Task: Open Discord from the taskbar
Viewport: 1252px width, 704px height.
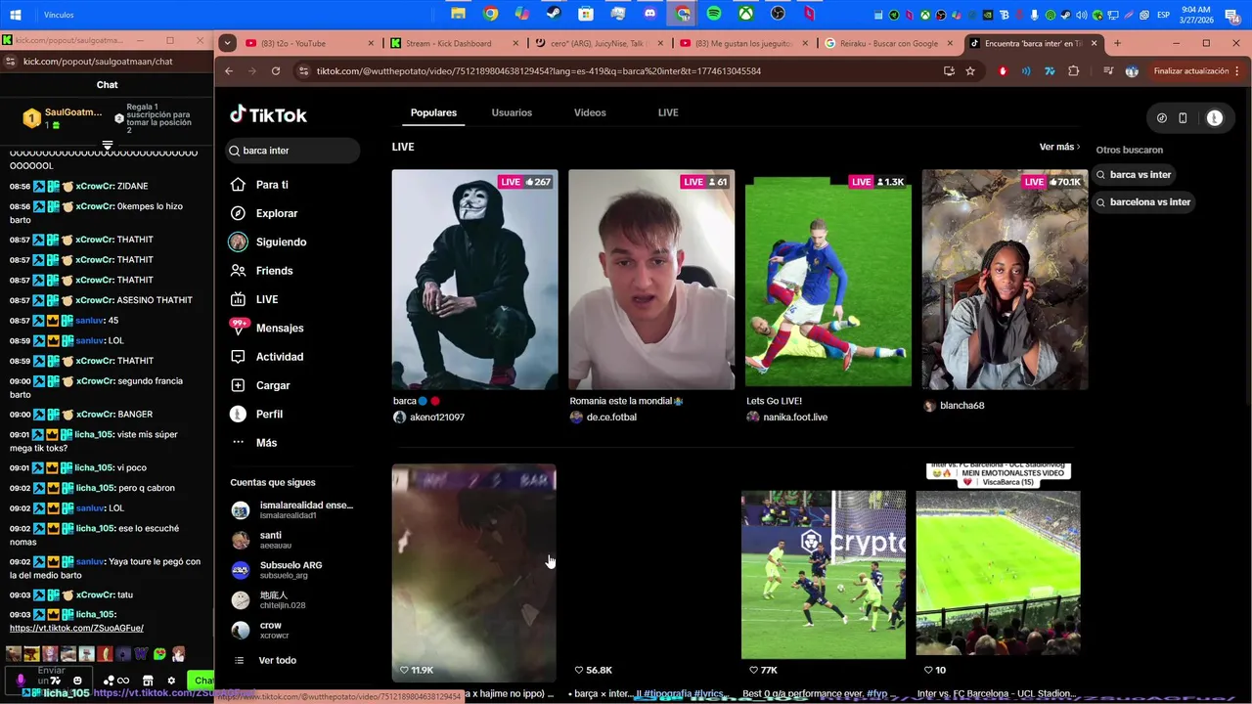Action: click(x=650, y=14)
